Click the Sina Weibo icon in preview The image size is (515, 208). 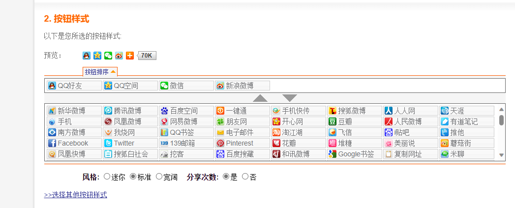(119, 56)
